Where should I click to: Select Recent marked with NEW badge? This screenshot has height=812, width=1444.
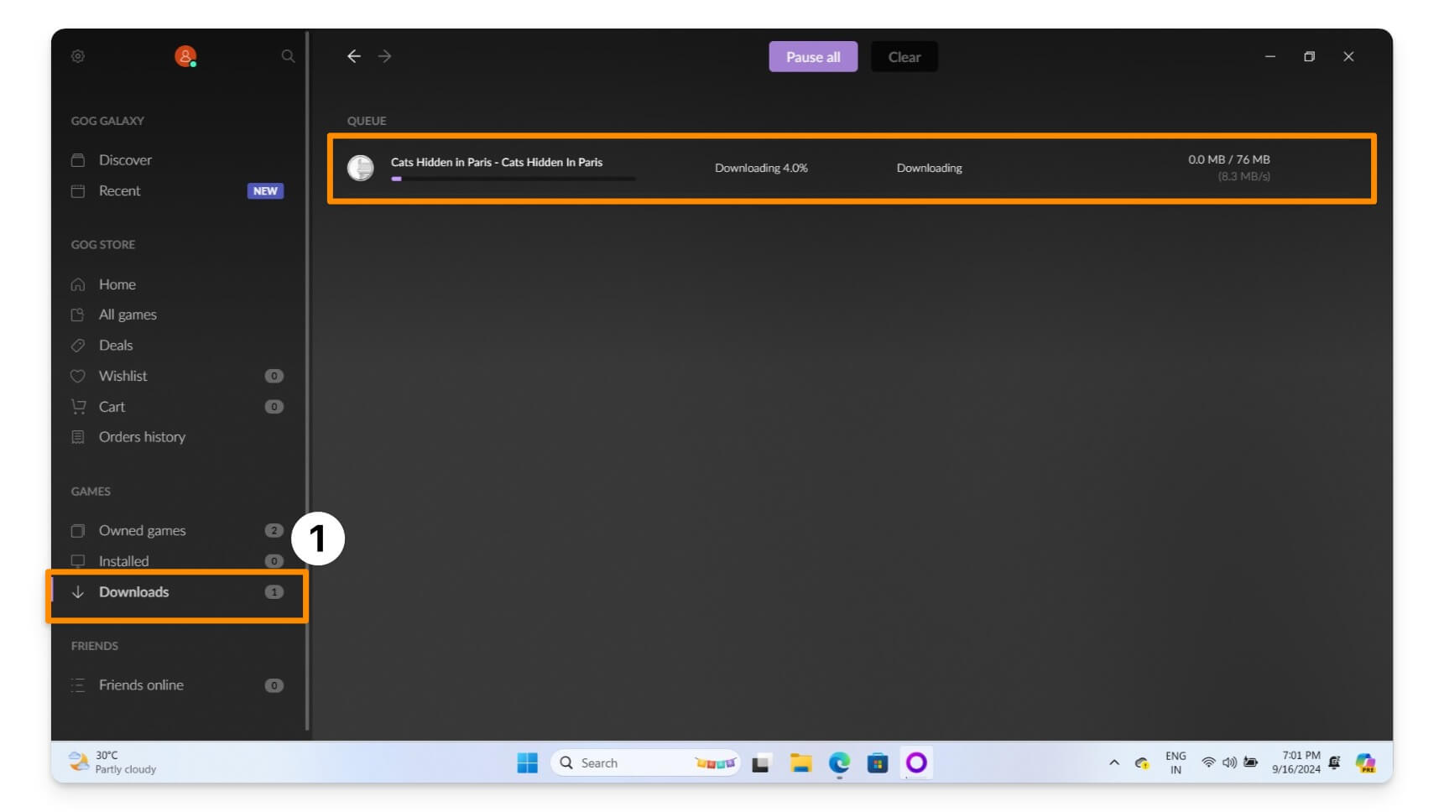117,190
